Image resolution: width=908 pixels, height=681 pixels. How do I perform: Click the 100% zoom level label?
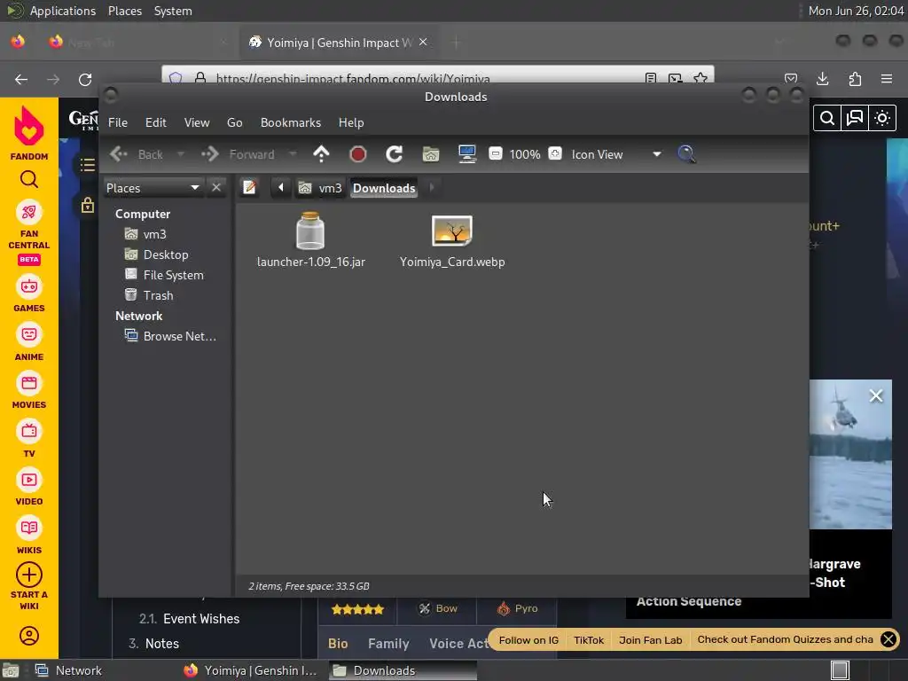(x=525, y=154)
